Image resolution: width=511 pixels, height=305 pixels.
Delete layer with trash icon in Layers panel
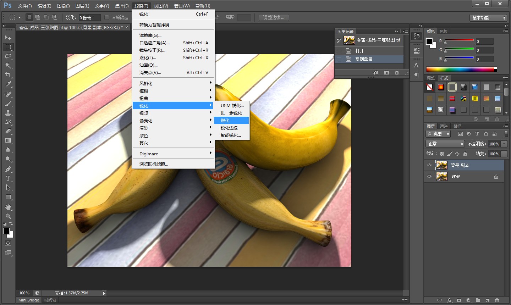pyautogui.click(x=497, y=300)
